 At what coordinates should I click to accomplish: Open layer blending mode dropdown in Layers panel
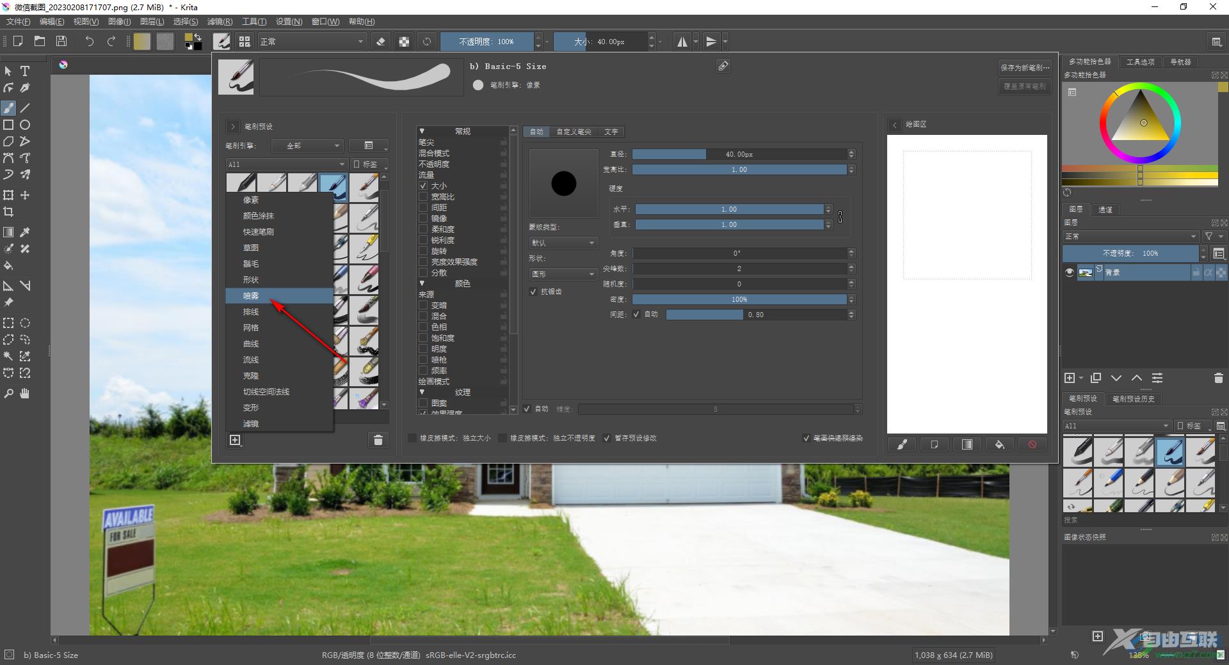click(x=1130, y=237)
